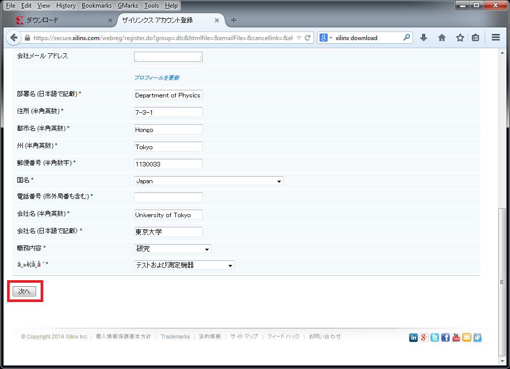Switch to the ダウンロード tab
The image size is (510, 369).
(65, 20)
